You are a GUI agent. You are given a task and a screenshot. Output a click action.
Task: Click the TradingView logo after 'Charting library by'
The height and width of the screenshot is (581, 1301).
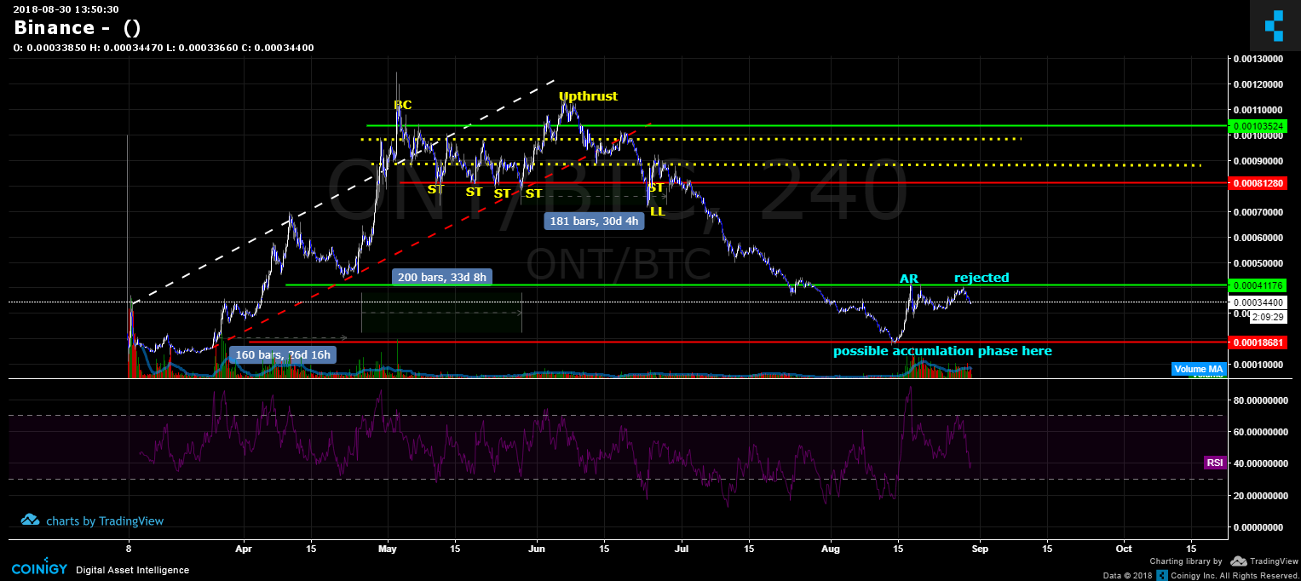[x=1263, y=561]
